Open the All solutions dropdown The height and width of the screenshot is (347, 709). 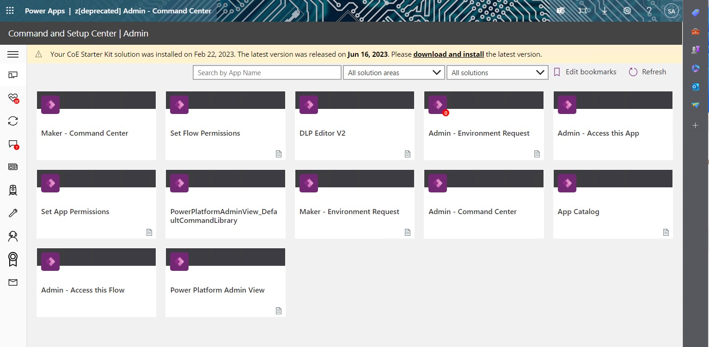coord(497,72)
